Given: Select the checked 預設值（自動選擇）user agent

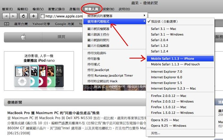Looking at the screenshot, I should (180, 22).
